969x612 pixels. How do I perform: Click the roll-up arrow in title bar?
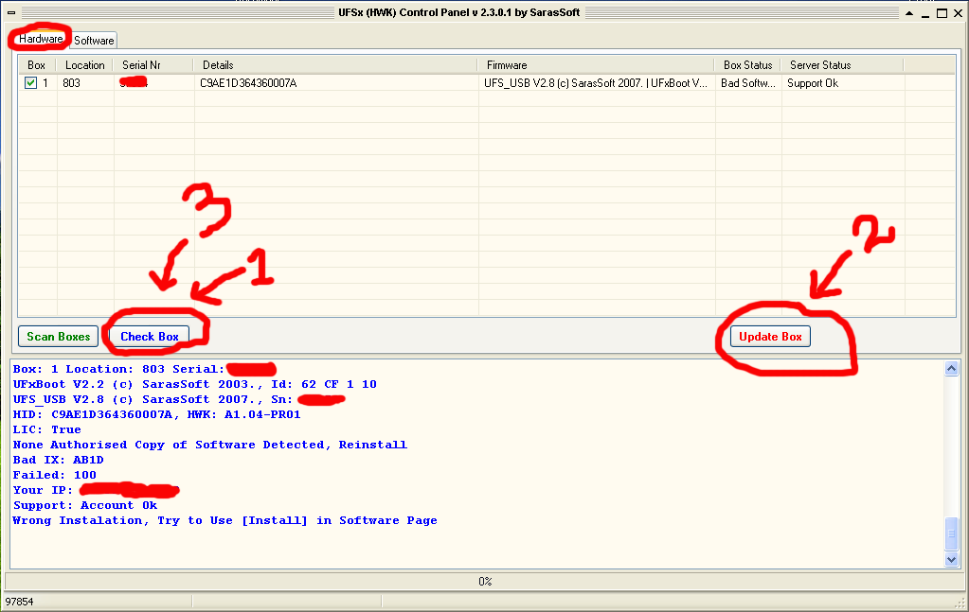click(x=909, y=13)
